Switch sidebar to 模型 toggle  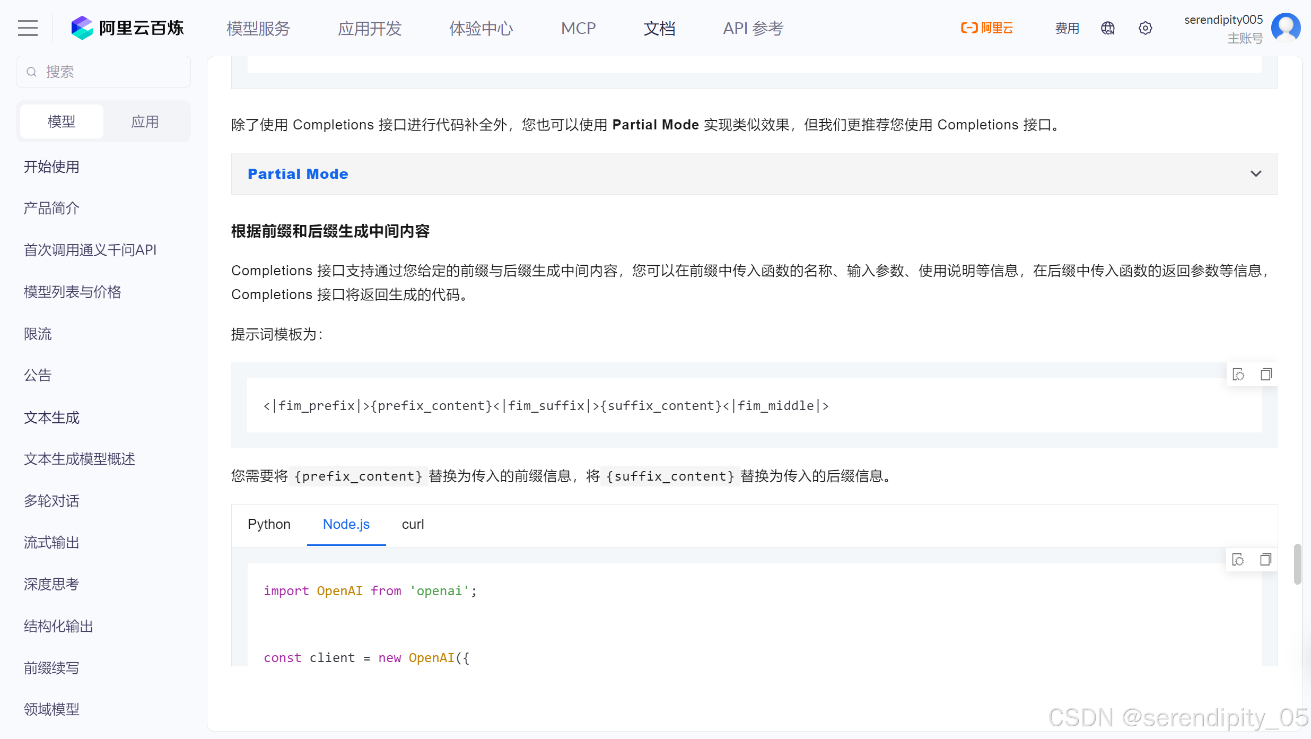(x=62, y=121)
